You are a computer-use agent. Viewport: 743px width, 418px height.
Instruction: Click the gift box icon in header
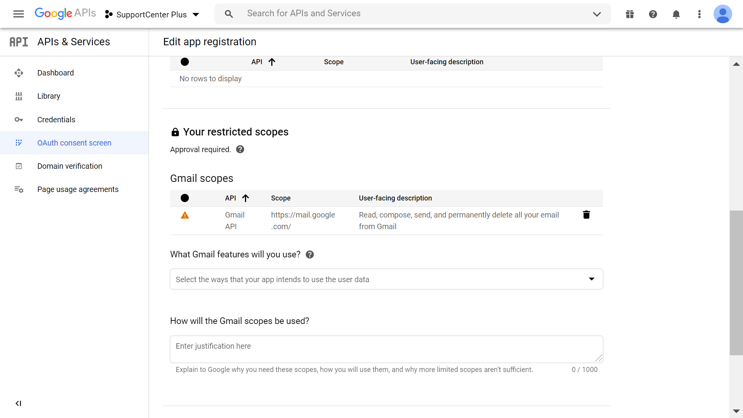click(x=630, y=14)
